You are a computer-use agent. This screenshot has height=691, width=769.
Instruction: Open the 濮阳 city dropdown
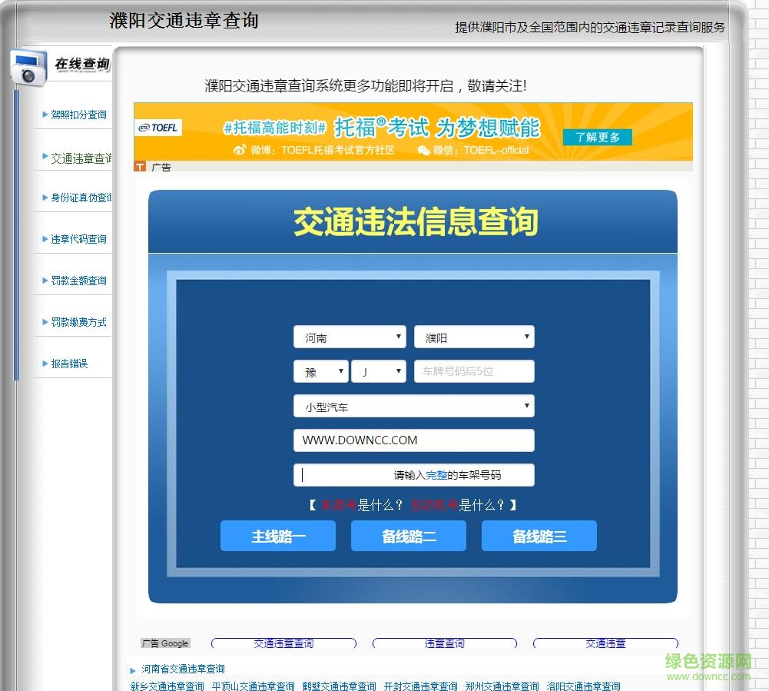pyautogui.click(x=474, y=337)
